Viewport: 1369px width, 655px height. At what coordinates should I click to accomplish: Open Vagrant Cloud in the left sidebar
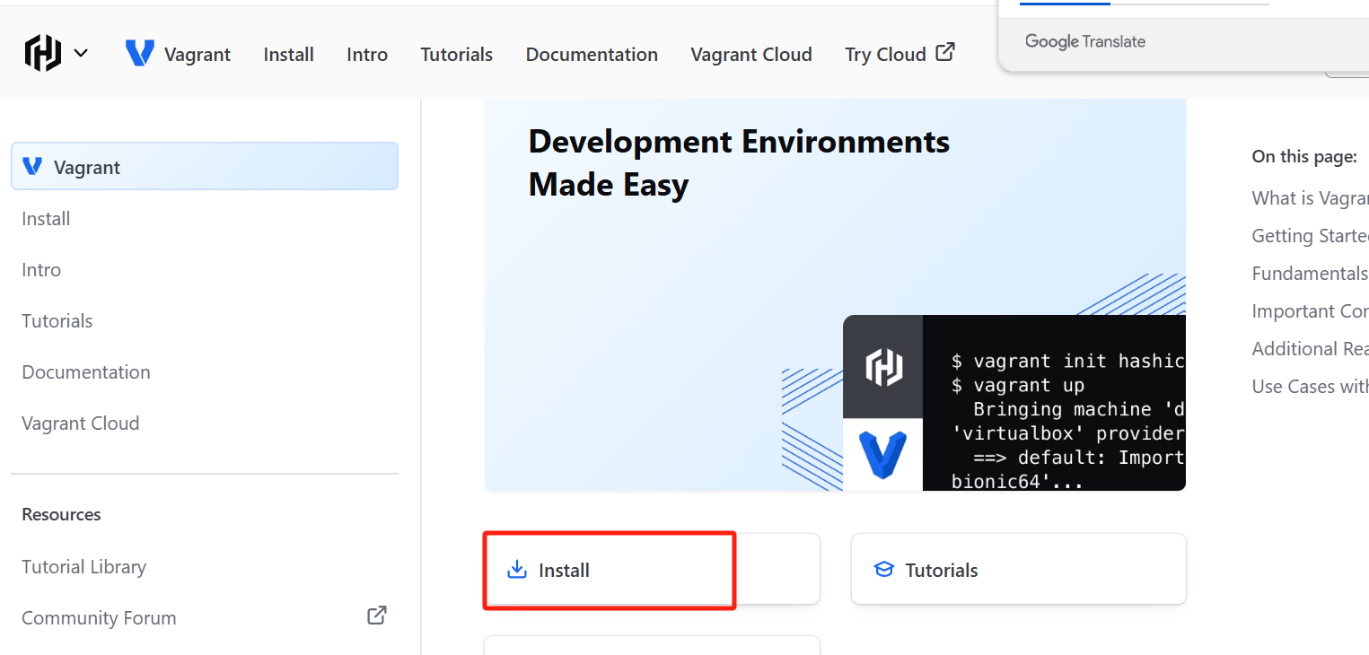click(x=81, y=424)
